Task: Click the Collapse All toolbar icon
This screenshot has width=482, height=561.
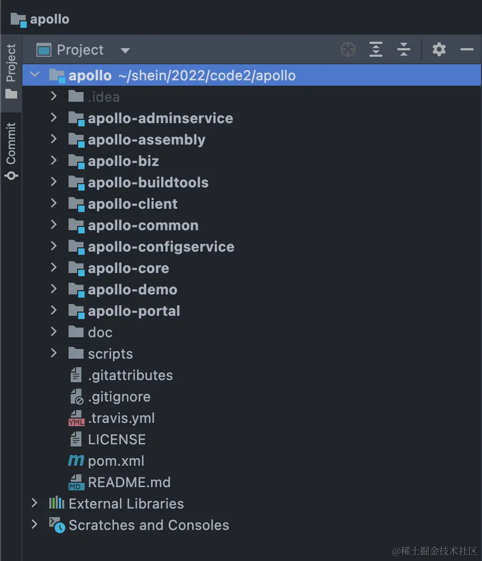Action: click(404, 50)
